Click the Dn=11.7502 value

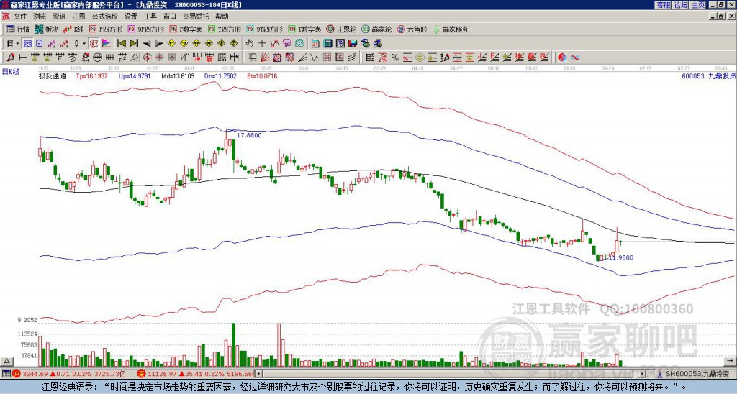[x=220, y=75]
